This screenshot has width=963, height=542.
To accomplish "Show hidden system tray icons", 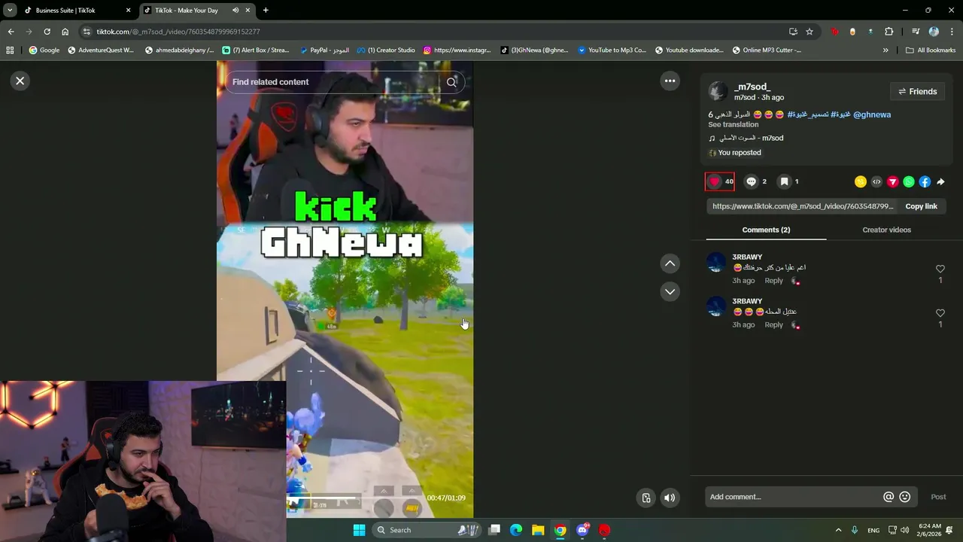I will point(838,530).
